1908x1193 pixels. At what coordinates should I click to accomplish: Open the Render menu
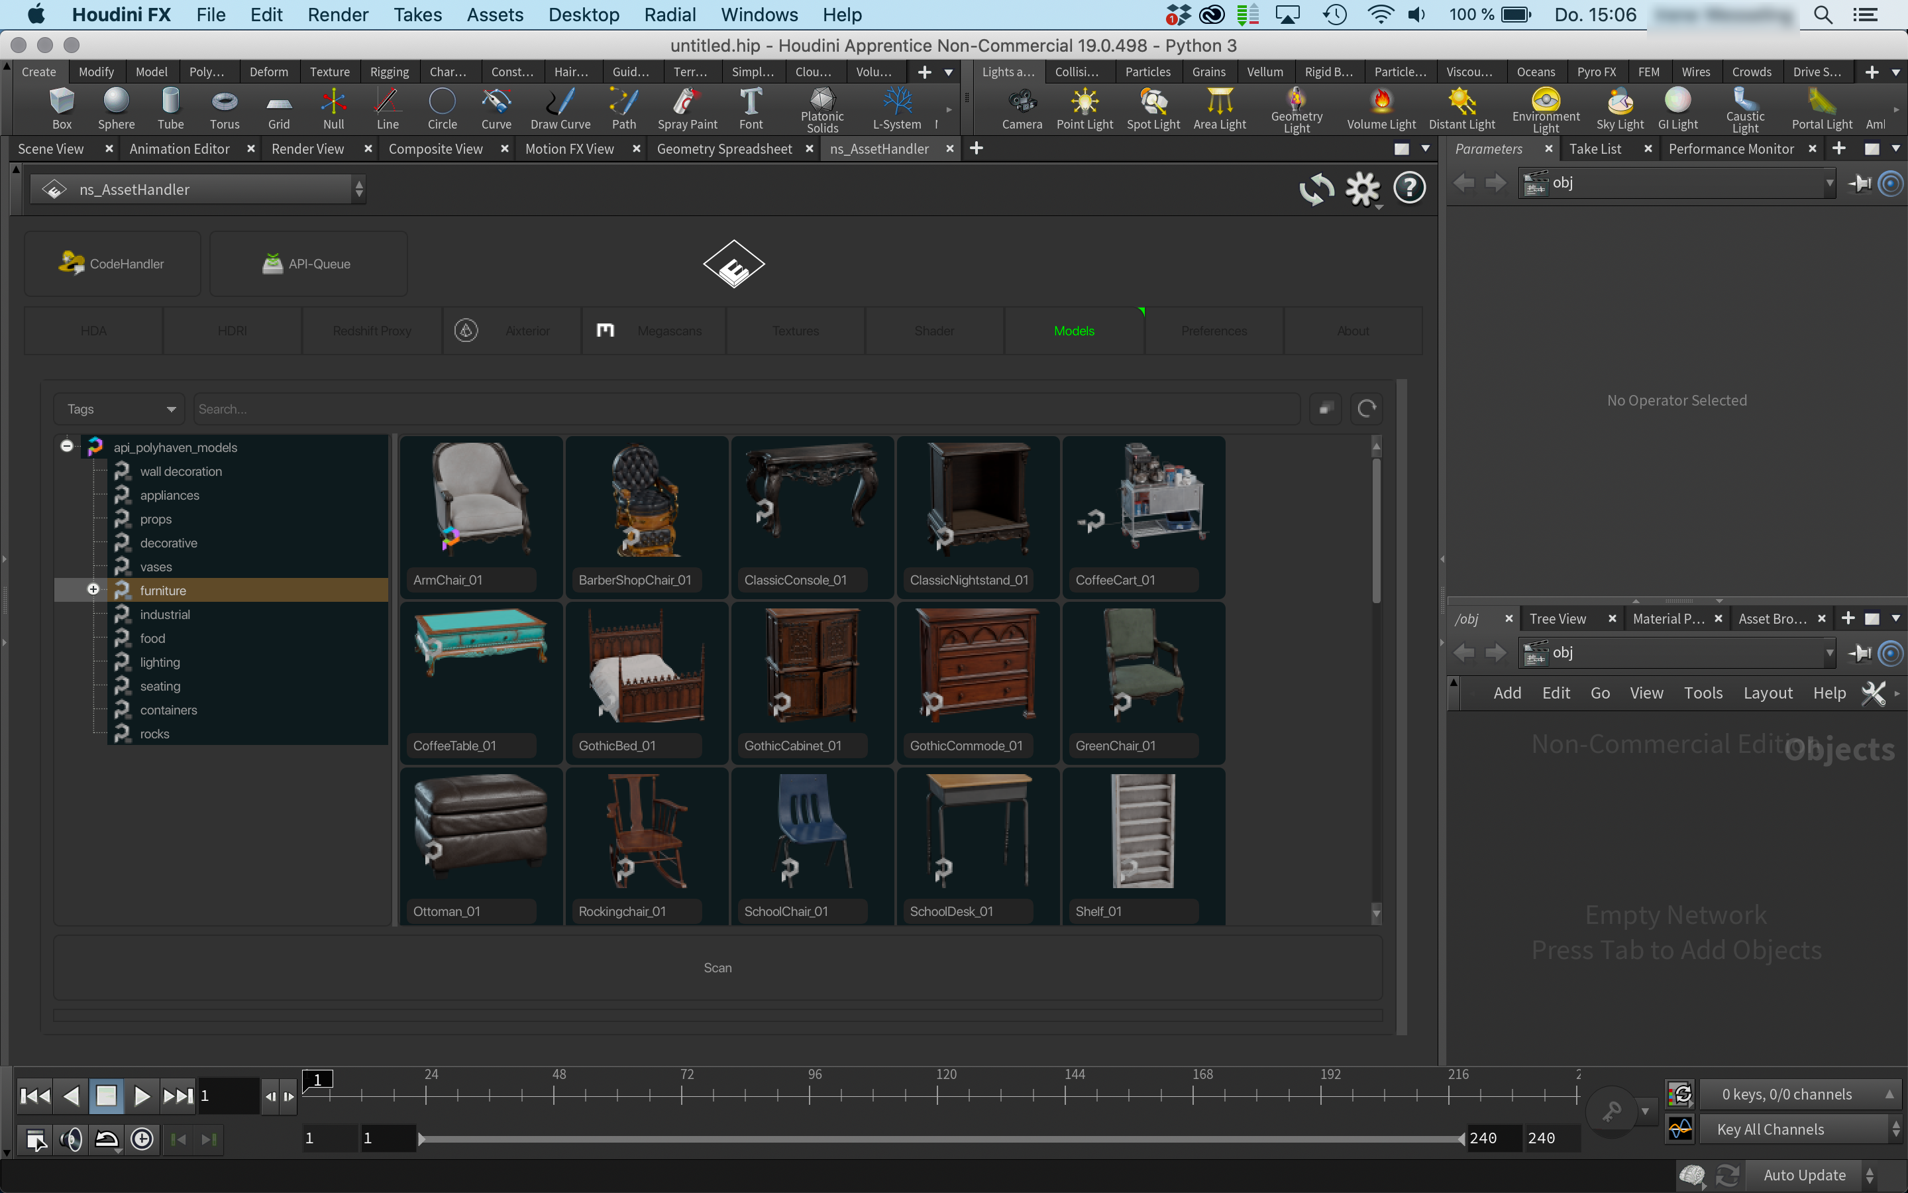(x=337, y=15)
